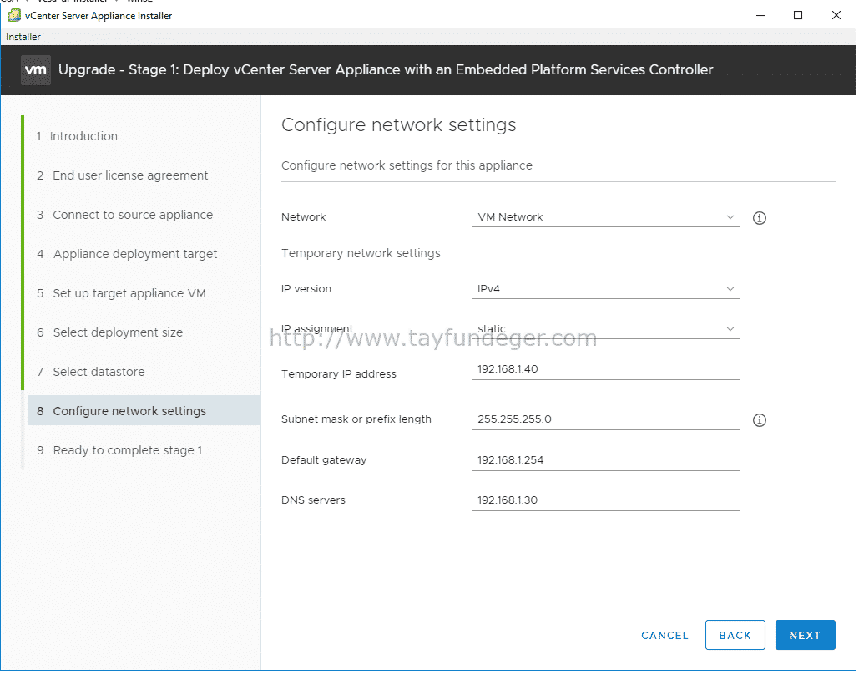Click the Default gateway input field
Viewport: 864px width, 675px height.
(605, 460)
